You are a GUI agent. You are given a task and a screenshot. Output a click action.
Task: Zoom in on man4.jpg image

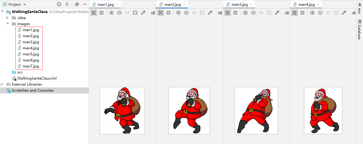point(312,13)
